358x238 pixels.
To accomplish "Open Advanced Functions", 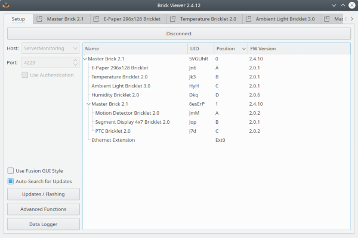I will point(44,209).
